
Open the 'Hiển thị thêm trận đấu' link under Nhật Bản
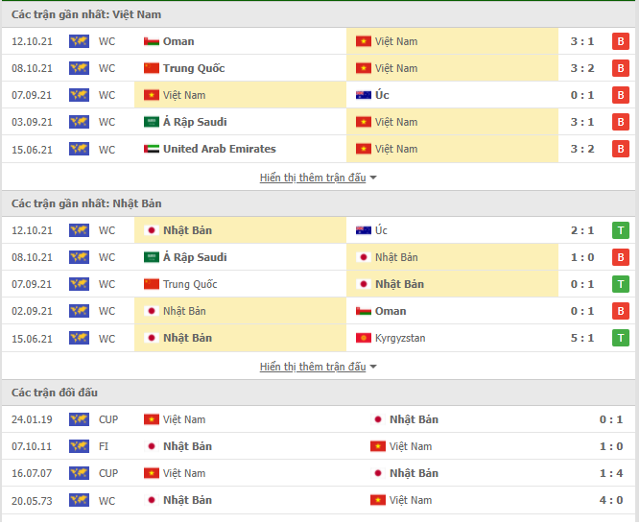point(313,367)
